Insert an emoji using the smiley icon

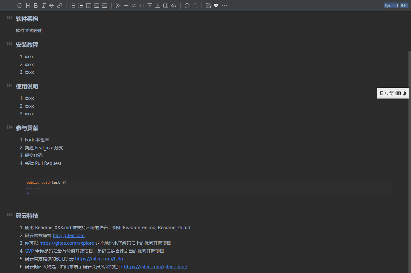tap(19, 5)
